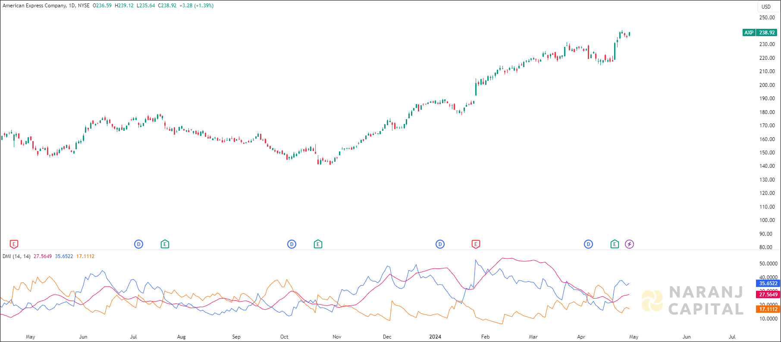
Task: Click the orange 17.1112 DMI value tag
Action: (x=768, y=309)
